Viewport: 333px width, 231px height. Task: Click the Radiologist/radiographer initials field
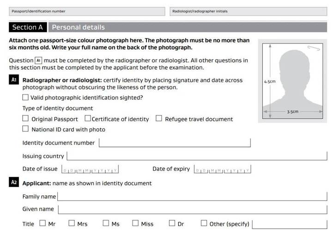point(248,11)
